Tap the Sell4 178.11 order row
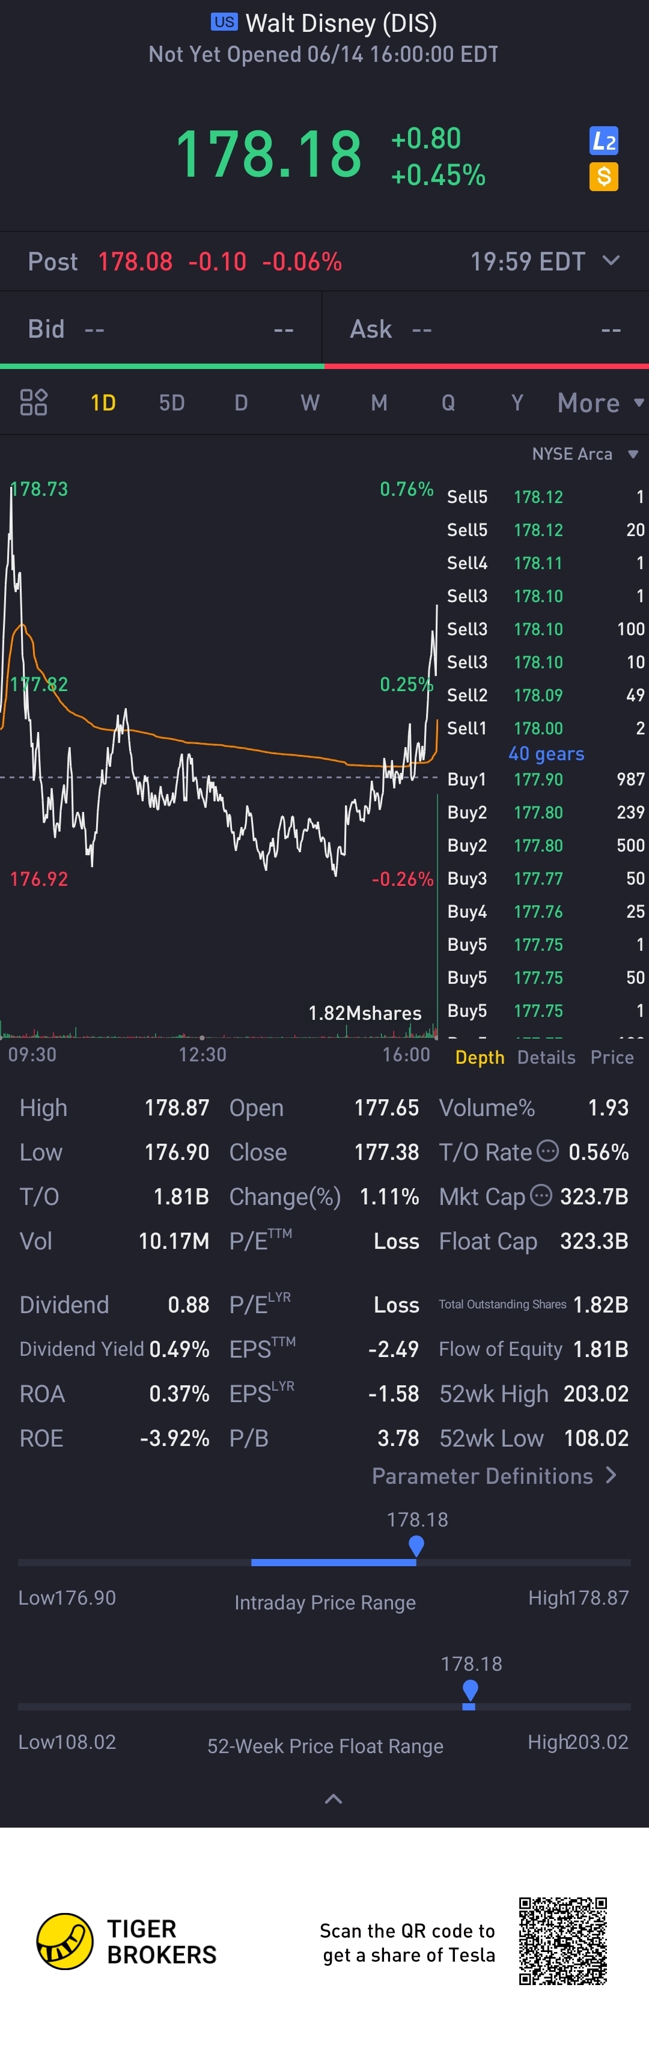 click(545, 563)
